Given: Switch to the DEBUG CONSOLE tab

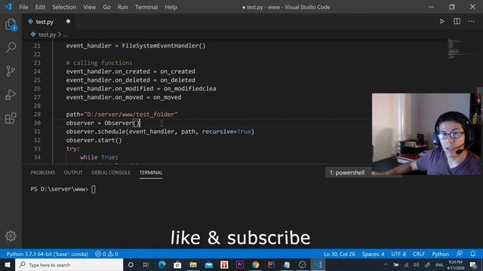Looking at the screenshot, I should [111, 172].
